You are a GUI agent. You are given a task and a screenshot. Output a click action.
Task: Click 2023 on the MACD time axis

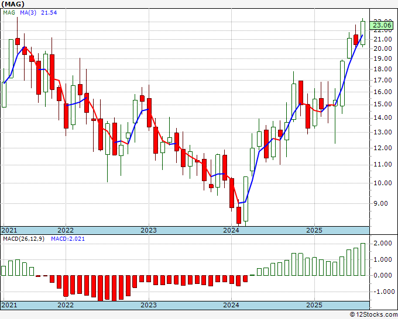click(x=149, y=305)
